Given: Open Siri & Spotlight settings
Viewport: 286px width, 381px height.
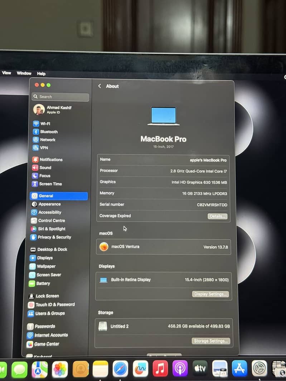Looking at the screenshot, I should click(48, 229).
